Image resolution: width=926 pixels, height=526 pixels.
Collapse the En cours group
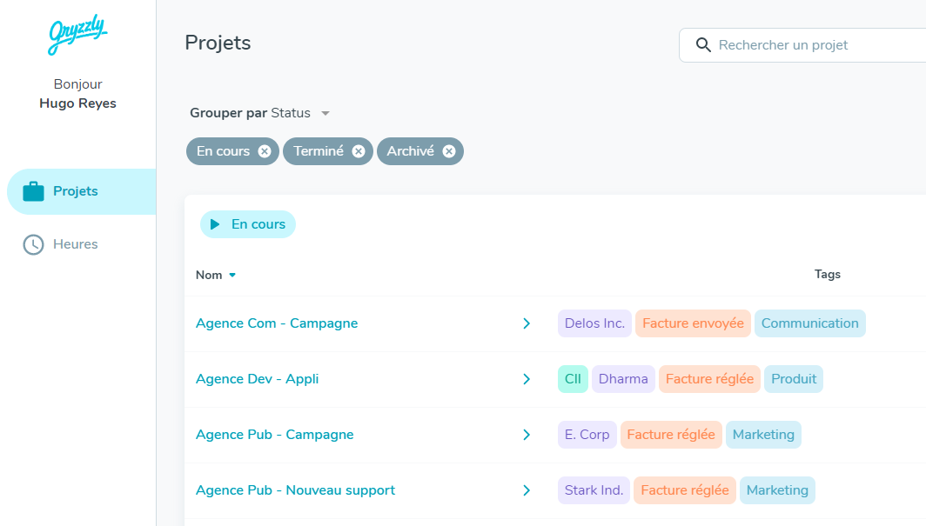248,224
